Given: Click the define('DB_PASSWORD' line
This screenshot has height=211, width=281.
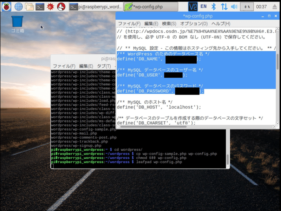Looking at the screenshot, I should tap(161, 91).
